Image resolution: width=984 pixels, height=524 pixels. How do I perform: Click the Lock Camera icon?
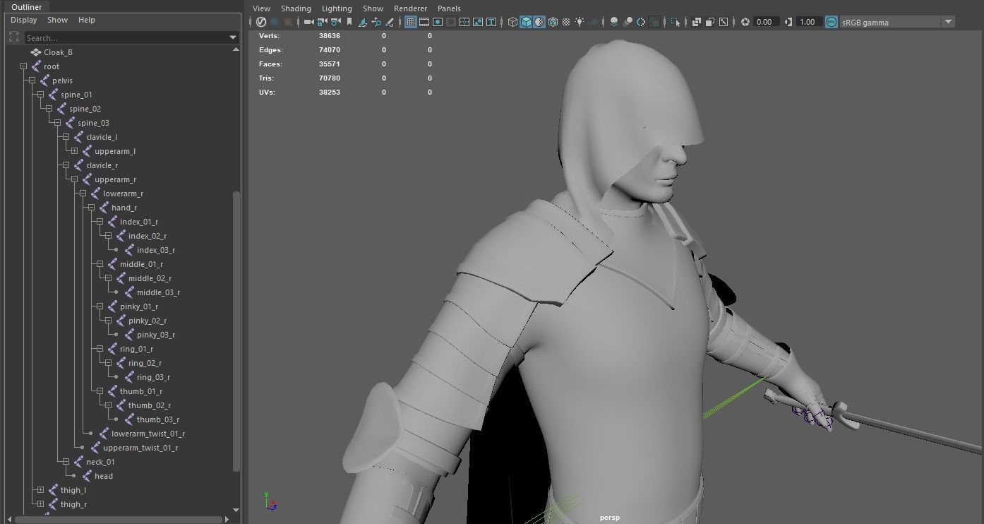click(x=321, y=22)
